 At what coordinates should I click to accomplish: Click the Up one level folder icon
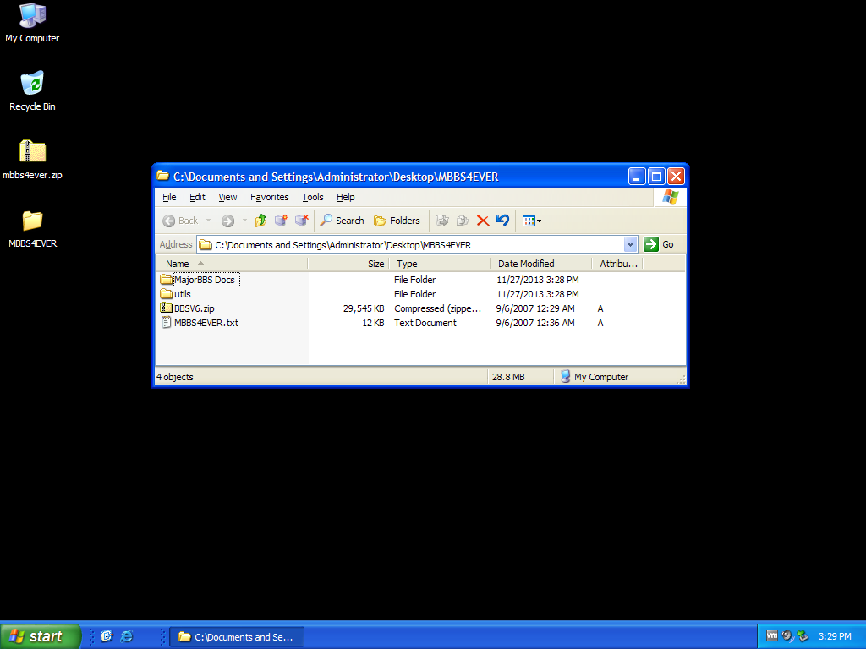click(x=260, y=221)
